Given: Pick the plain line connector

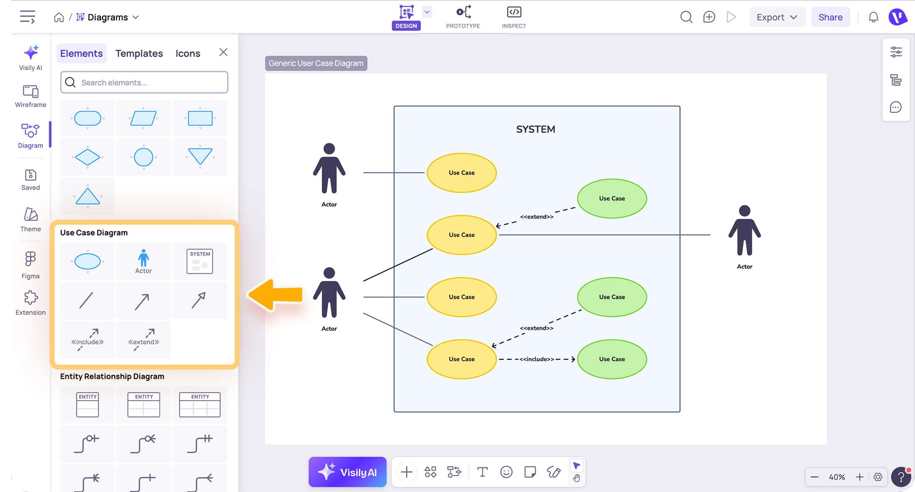Looking at the screenshot, I should pos(87,300).
